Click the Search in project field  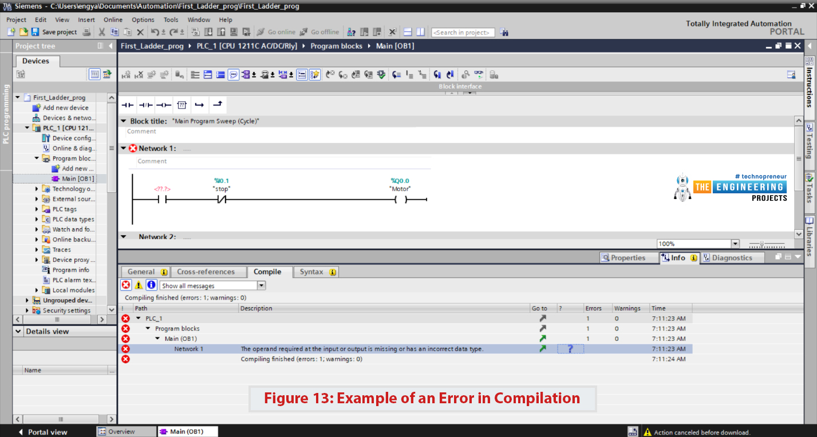click(463, 33)
